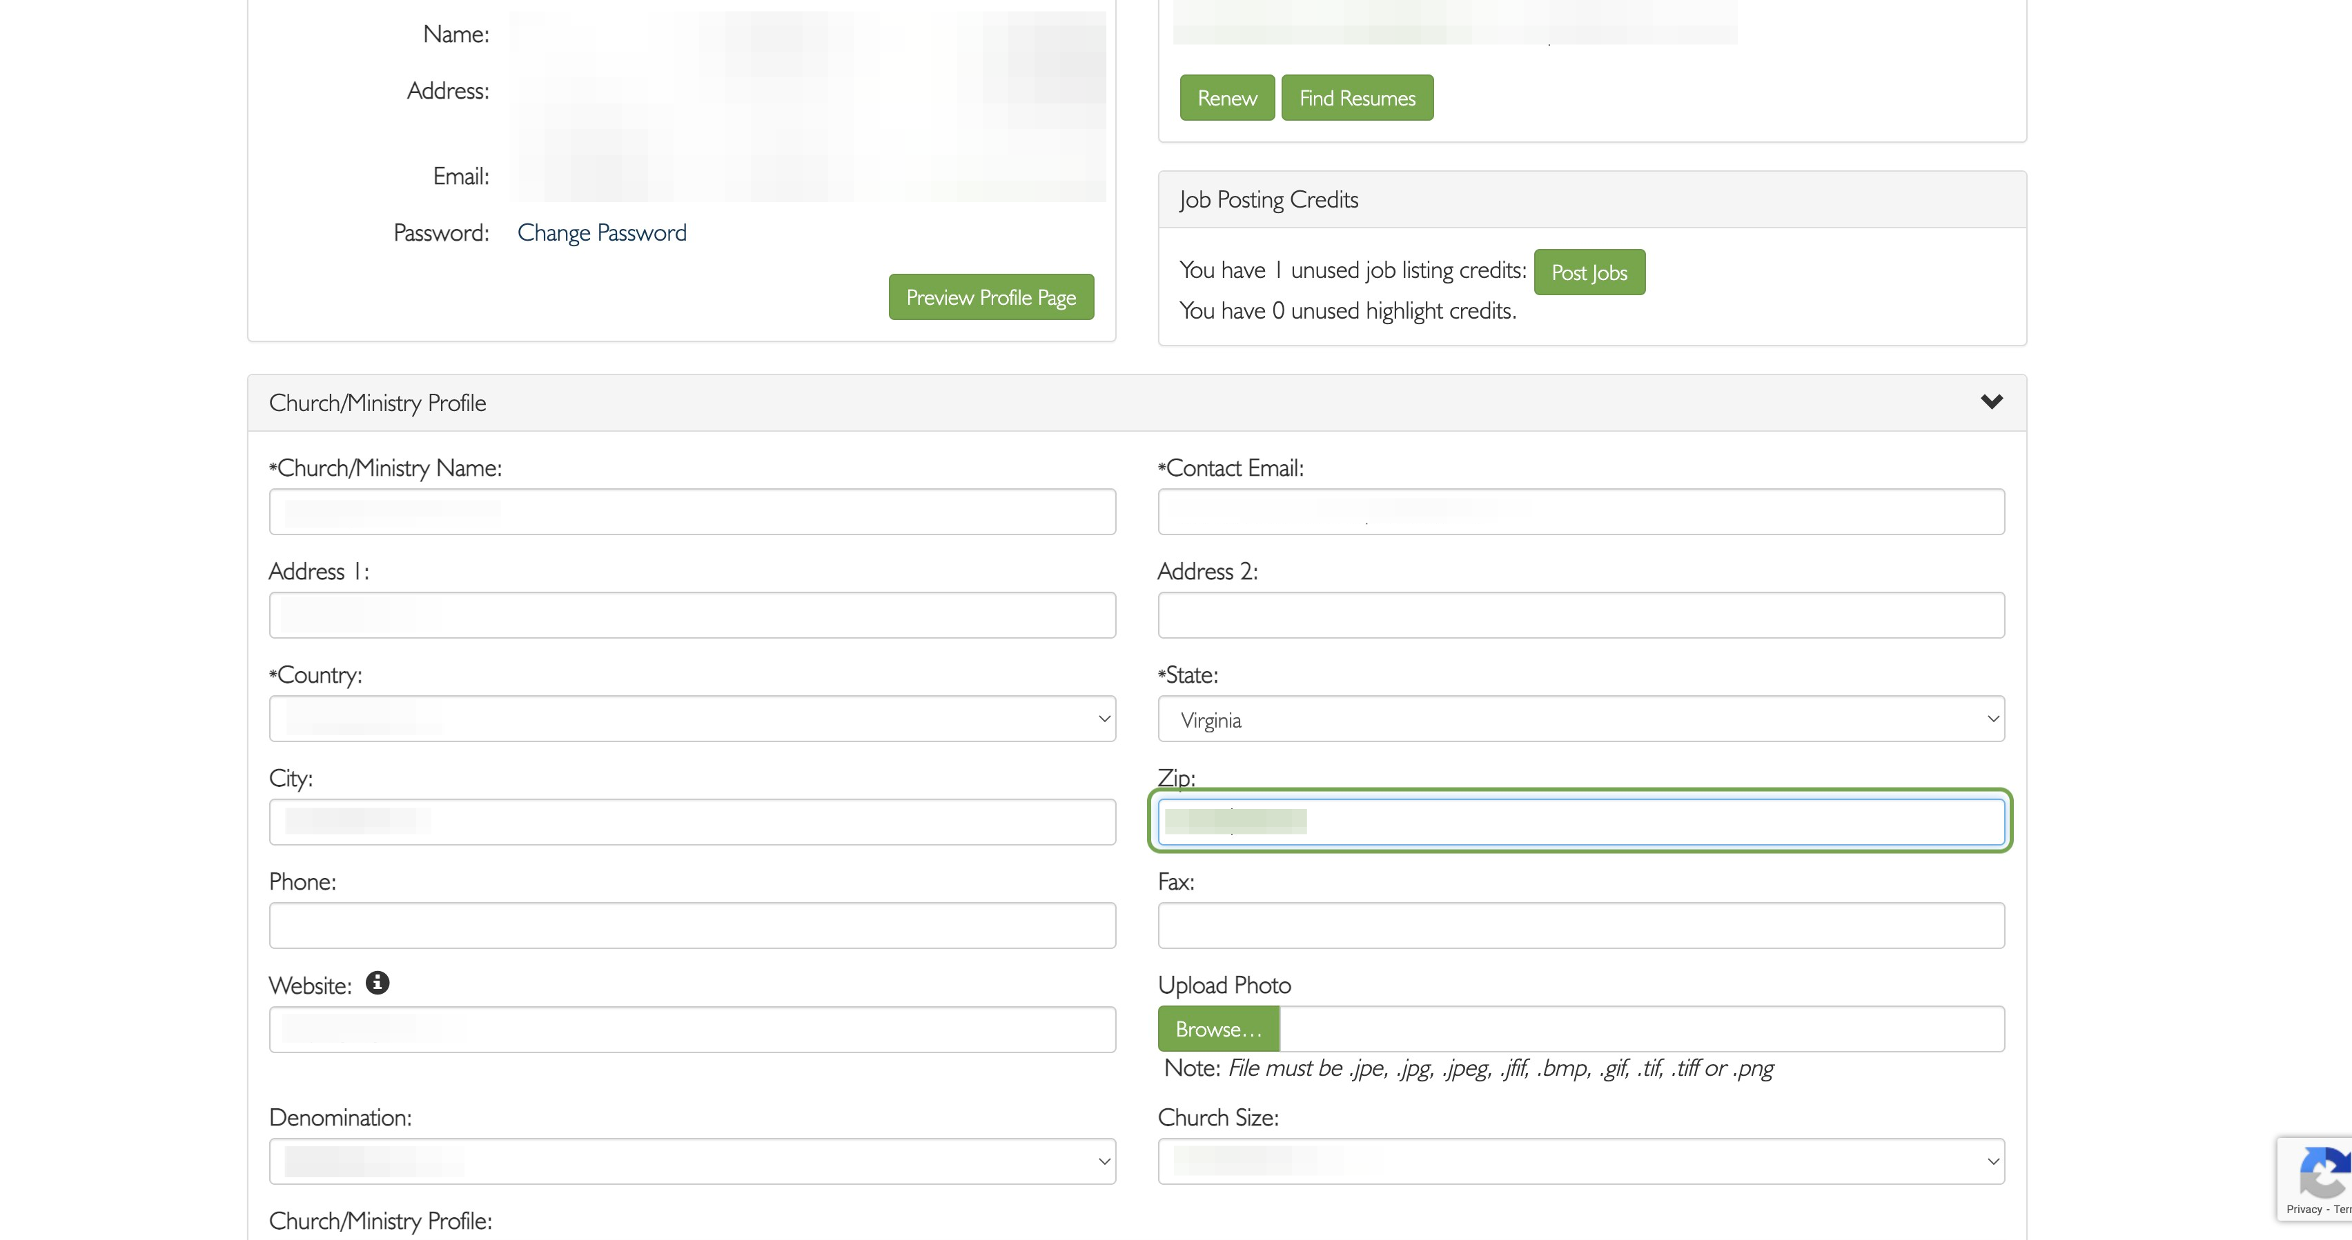Select the Address 2 text field
Screen dimensions: 2352x1240
(1580, 615)
